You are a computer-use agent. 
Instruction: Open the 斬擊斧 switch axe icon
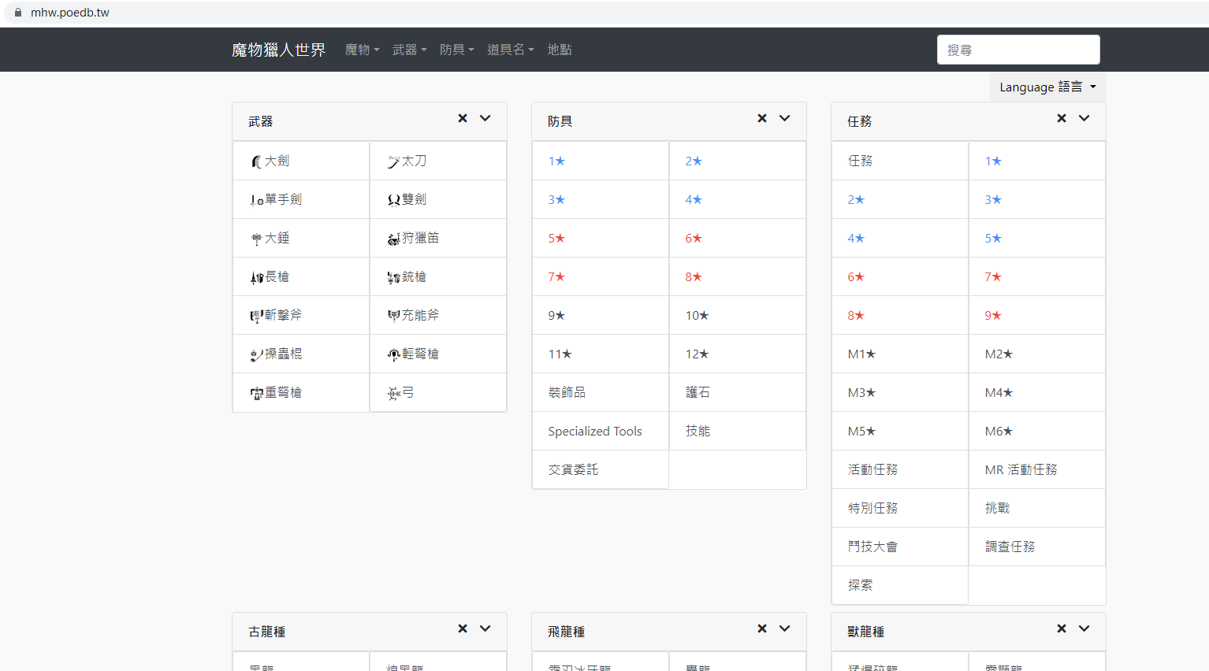[x=256, y=316]
